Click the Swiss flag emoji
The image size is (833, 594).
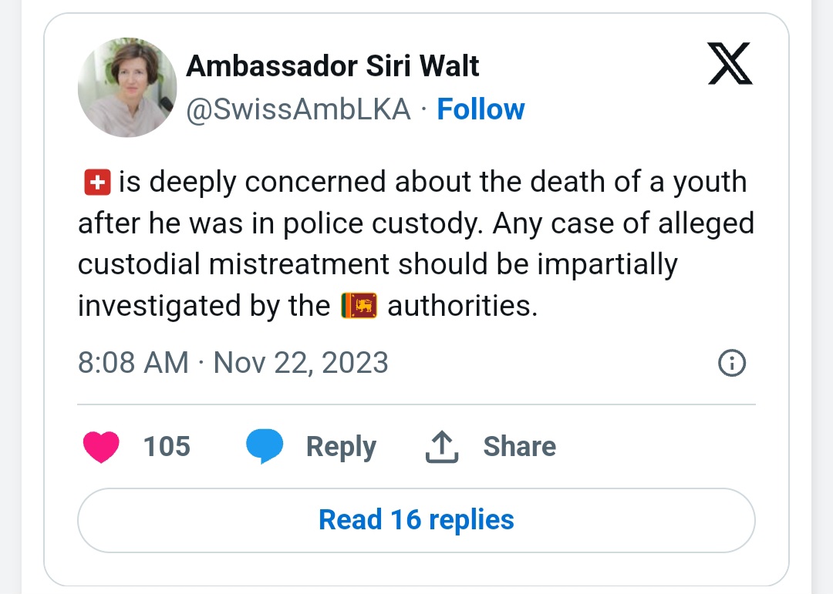[x=97, y=183]
